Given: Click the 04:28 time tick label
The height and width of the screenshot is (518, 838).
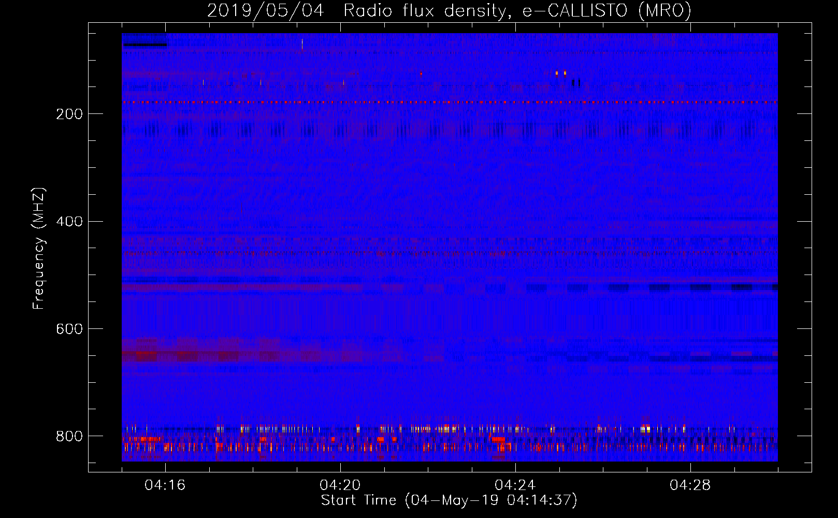Looking at the screenshot, I should click(690, 485).
